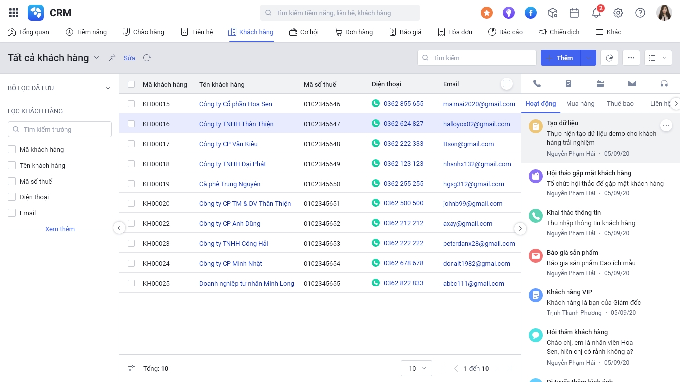Go to the Tổng quan tab
Viewport: 680px width, 382px height.
point(28,32)
